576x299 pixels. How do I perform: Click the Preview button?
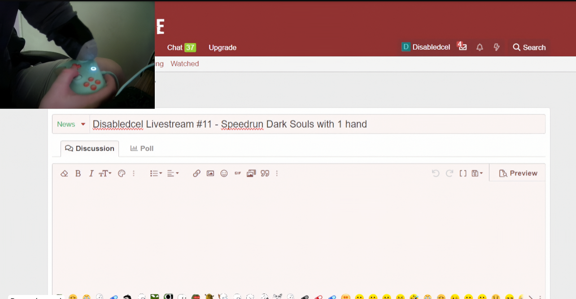pyautogui.click(x=518, y=173)
